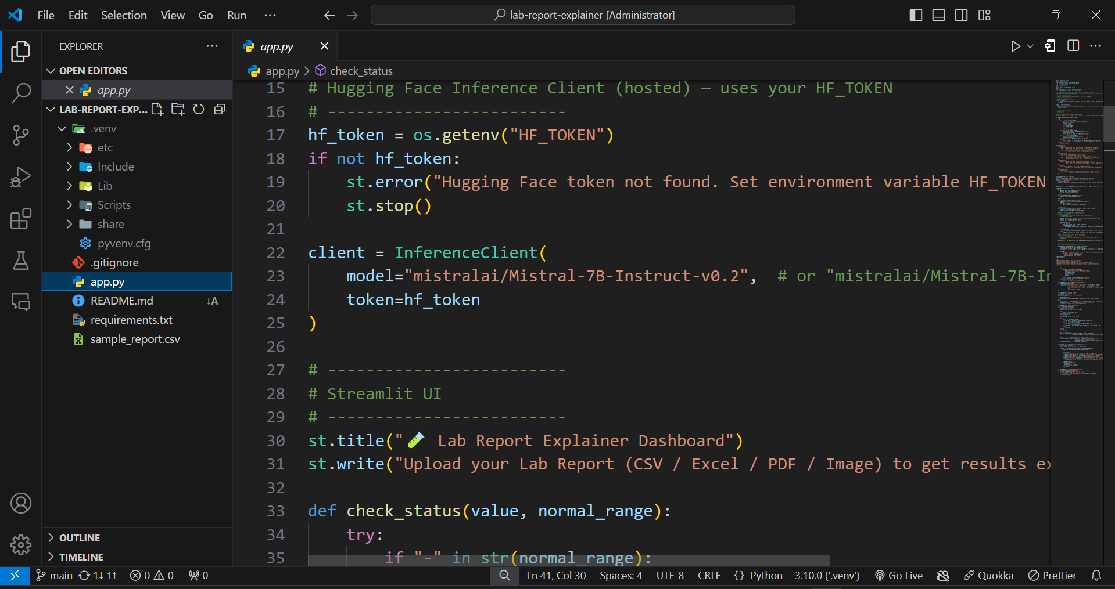The image size is (1115, 589).
Task: Open the Run and Debug view
Action: (x=21, y=177)
